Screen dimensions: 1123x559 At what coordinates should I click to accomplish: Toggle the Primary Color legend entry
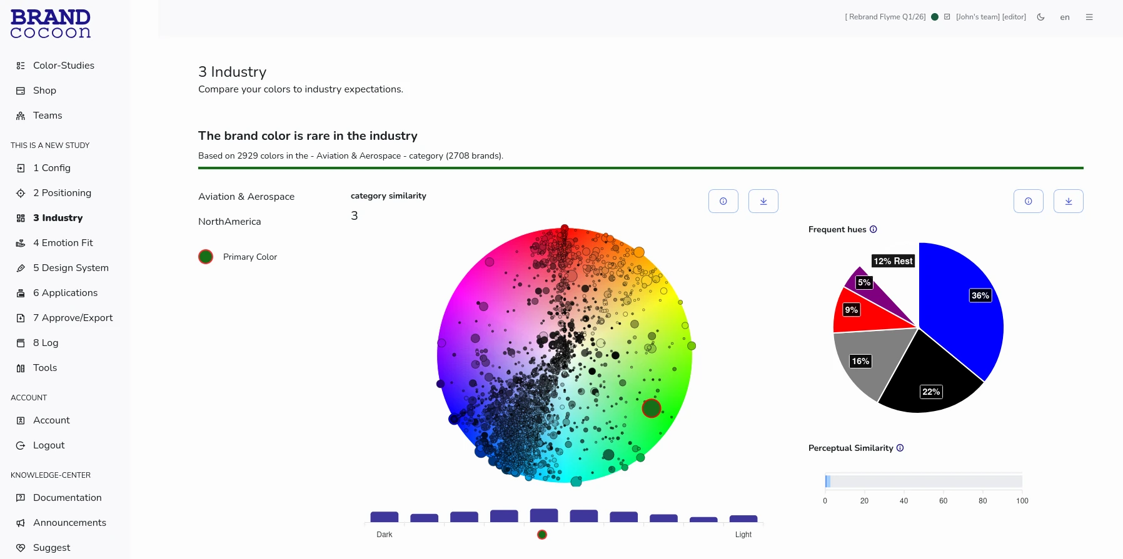238,257
